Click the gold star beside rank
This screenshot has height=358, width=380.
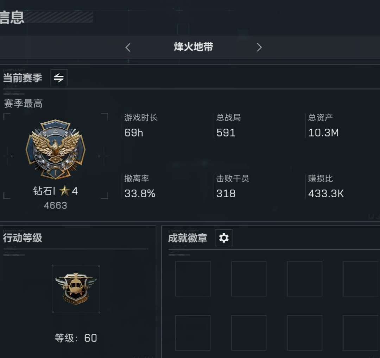tap(64, 191)
